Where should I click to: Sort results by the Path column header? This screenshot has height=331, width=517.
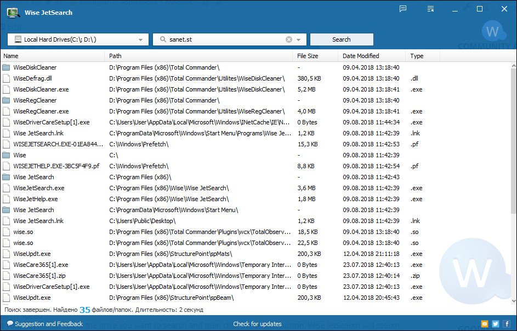click(198, 56)
